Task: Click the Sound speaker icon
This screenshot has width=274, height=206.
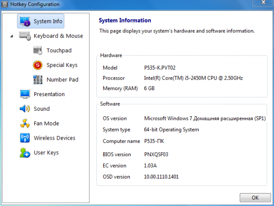Action: (25, 109)
